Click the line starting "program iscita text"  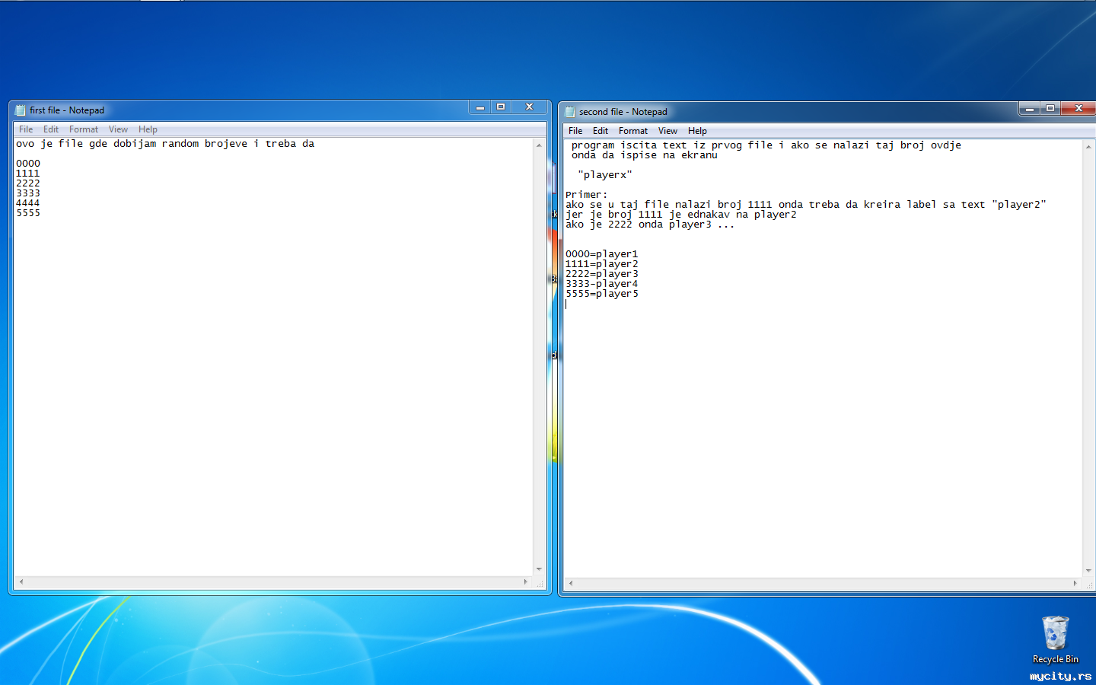(766, 145)
